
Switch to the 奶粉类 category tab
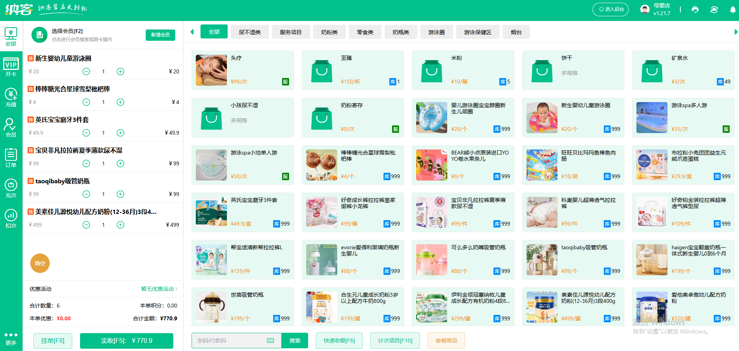tap(329, 32)
